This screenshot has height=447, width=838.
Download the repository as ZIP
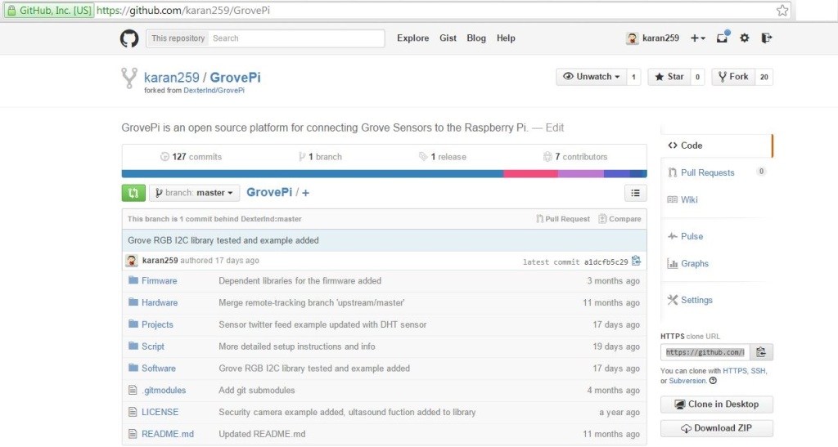[x=717, y=428]
